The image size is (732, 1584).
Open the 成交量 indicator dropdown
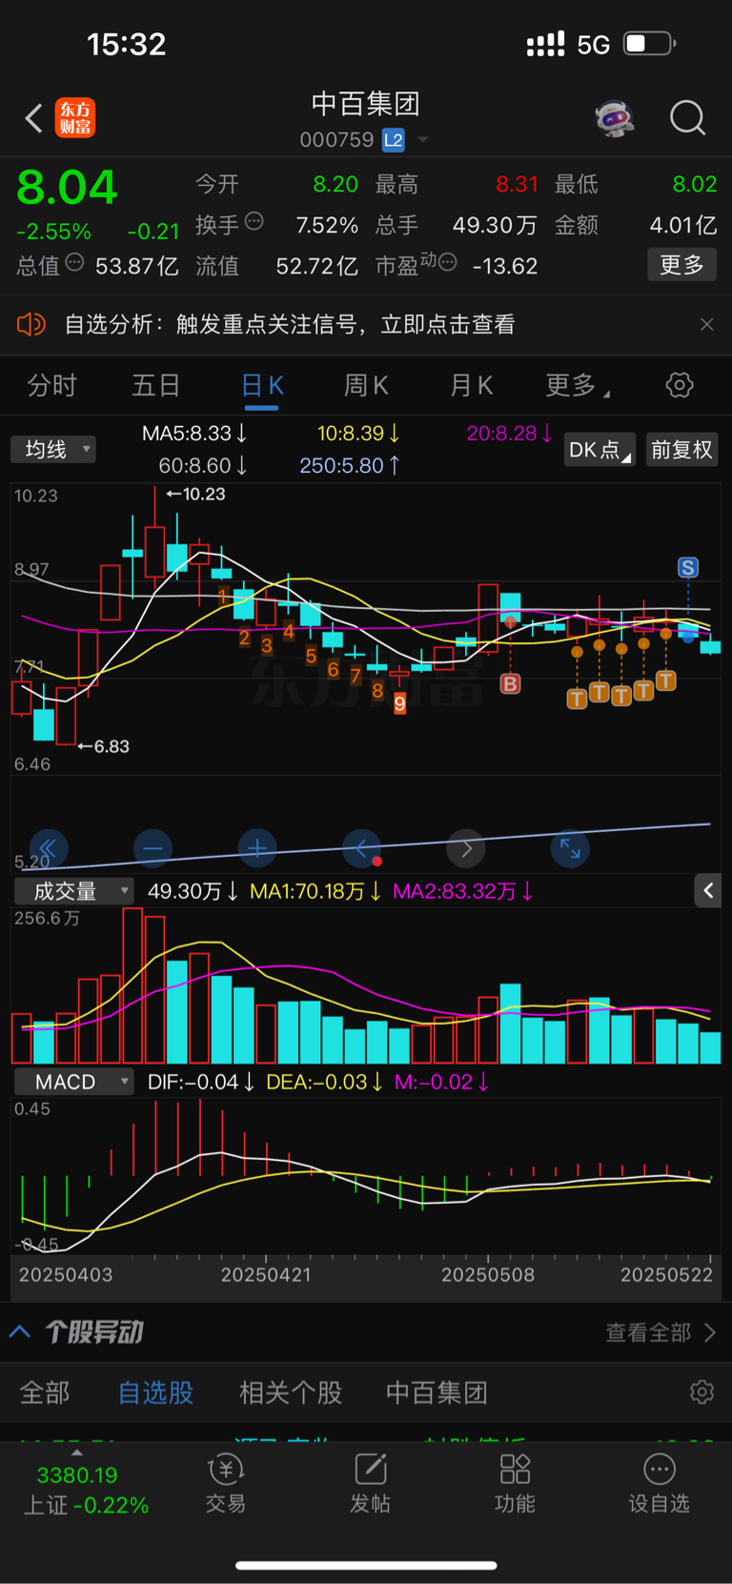(73, 891)
